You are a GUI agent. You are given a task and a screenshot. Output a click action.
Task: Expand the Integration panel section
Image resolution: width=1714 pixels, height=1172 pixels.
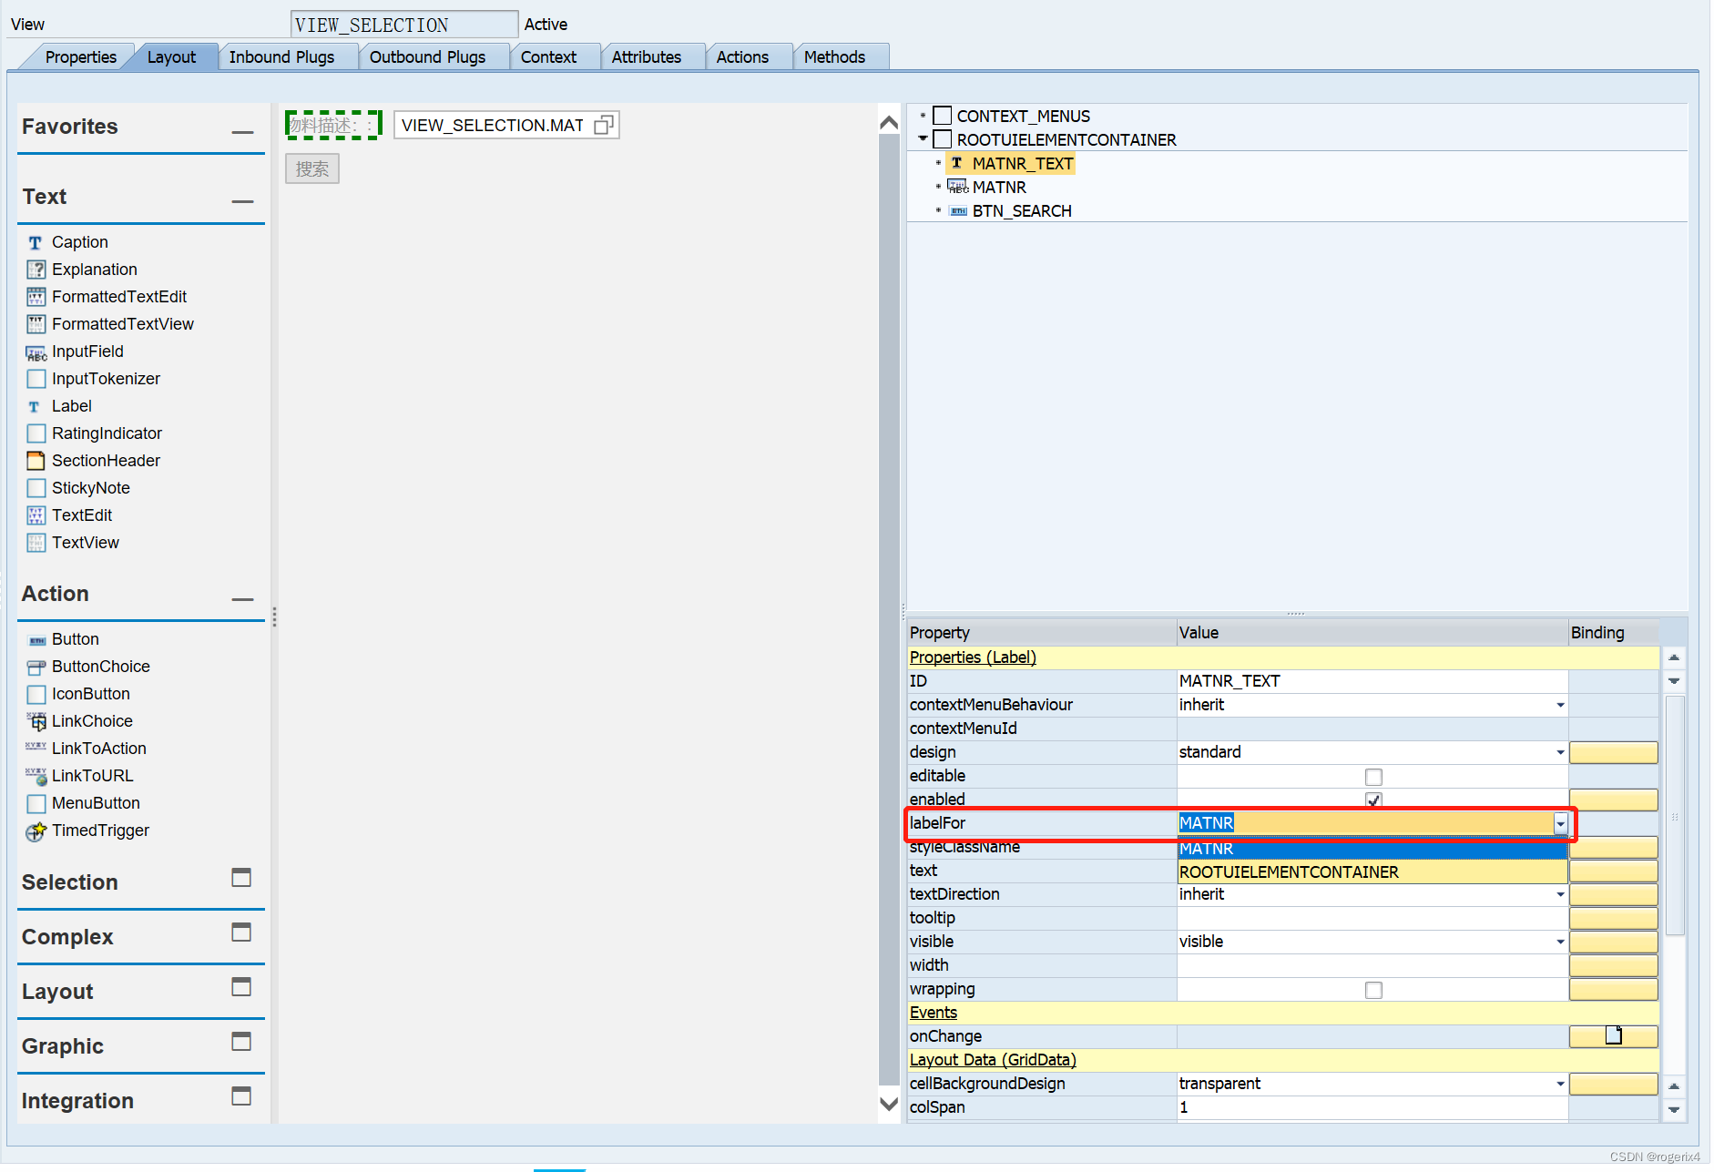241,1096
